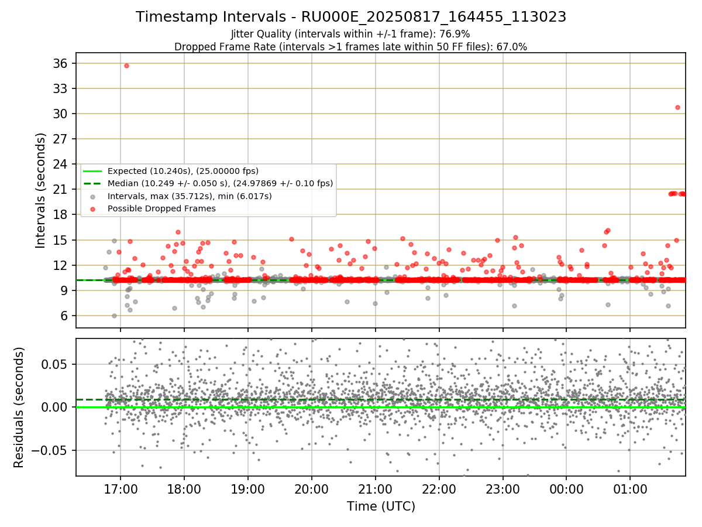Image resolution: width=702 pixels, height=527 pixels.
Task: Click the legend entry 'Expected (10.240s), (25.00000 fps)'
Action: pyautogui.click(x=183, y=171)
